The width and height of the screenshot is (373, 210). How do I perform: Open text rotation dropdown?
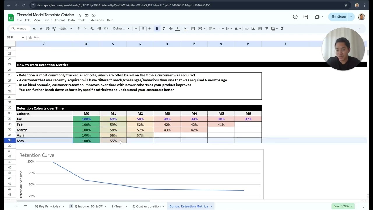click(x=238, y=29)
